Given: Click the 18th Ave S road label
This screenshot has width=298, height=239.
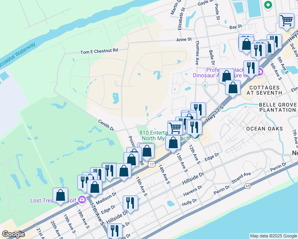Looking at the screenshot, I should pos(83,219).
